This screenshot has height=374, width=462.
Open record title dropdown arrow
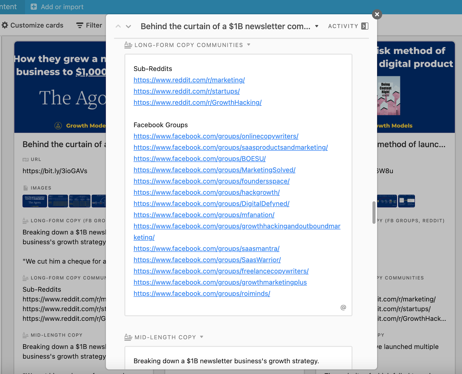click(x=317, y=26)
